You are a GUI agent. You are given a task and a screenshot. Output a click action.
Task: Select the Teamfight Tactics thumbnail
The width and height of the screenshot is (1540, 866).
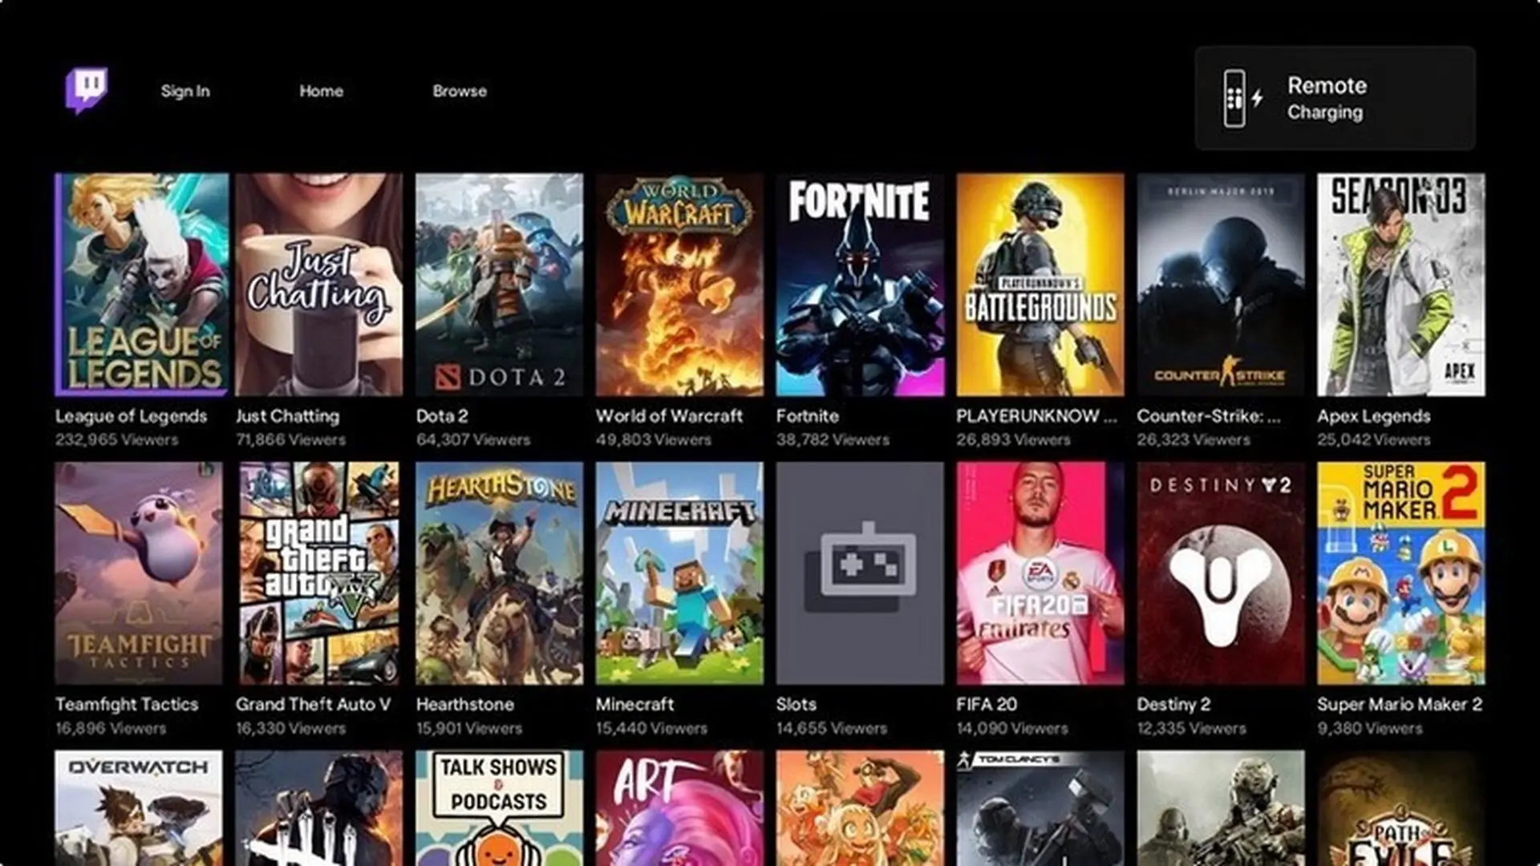[140, 573]
